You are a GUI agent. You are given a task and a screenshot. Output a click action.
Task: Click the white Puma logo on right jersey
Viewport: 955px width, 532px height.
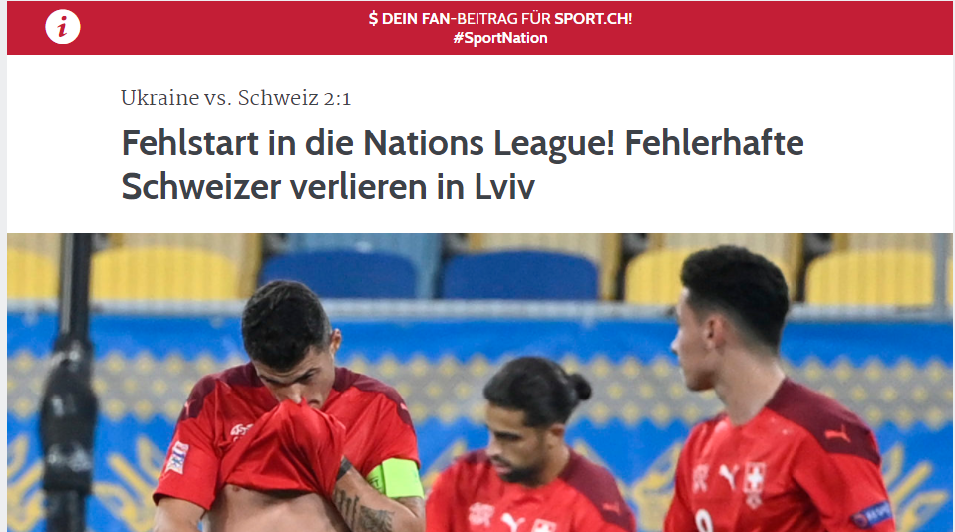(728, 475)
